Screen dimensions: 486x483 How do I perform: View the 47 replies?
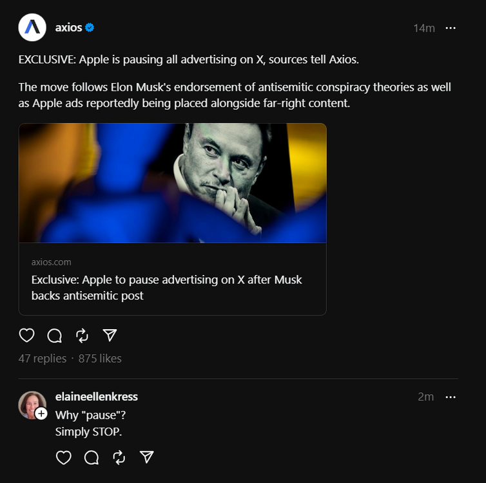(43, 359)
